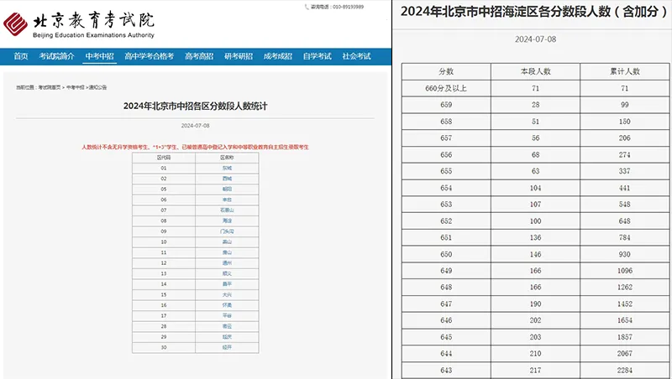Open the 社会考试 nav item
This screenshot has width=672, height=379.
(x=356, y=56)
